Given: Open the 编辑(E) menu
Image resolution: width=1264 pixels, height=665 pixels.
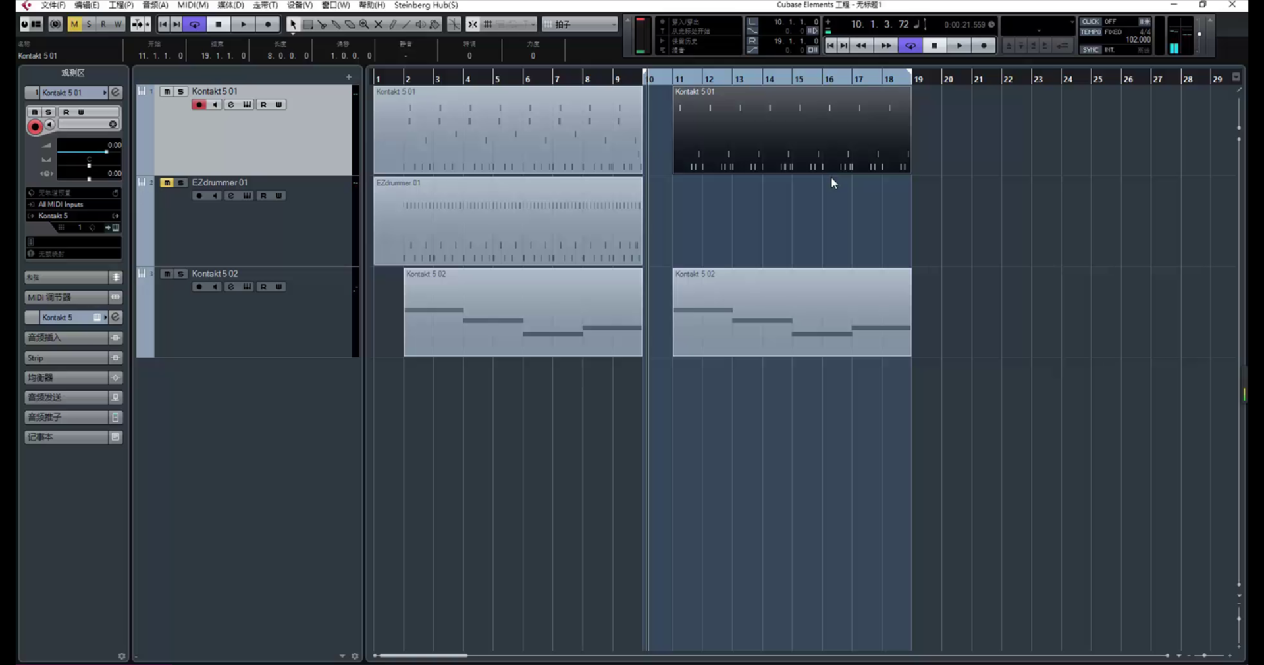Looking at the screenshot, I should coord(87,5).
